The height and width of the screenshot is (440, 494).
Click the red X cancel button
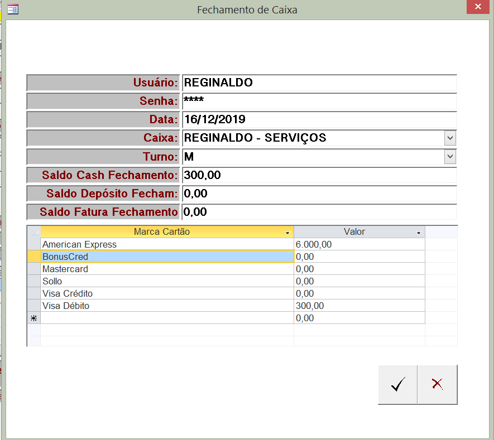pos(438,385)
